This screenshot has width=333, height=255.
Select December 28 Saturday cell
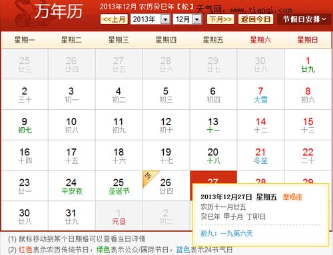pos(260,177)
